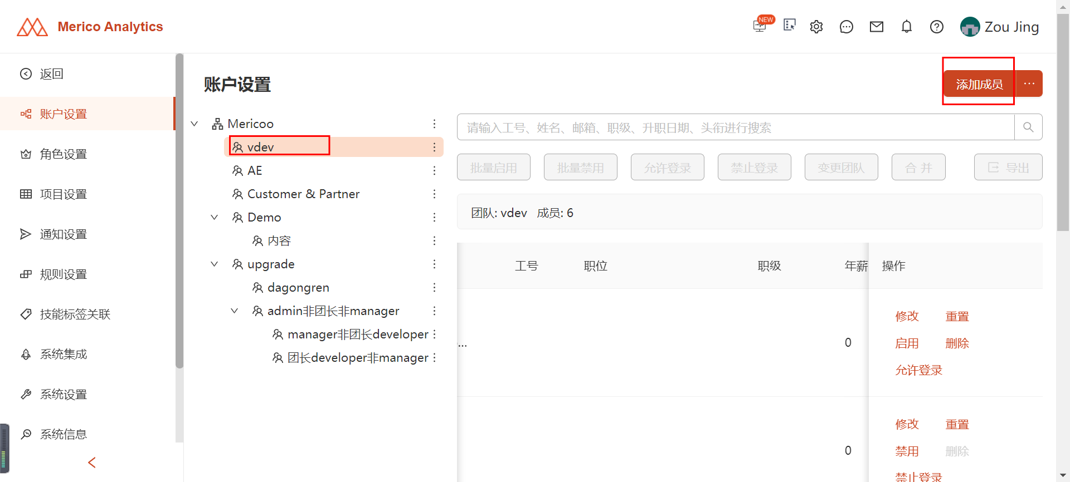Open more options next to 添加成员
Screen dimensions: 1070x482
coord(1029,83)
